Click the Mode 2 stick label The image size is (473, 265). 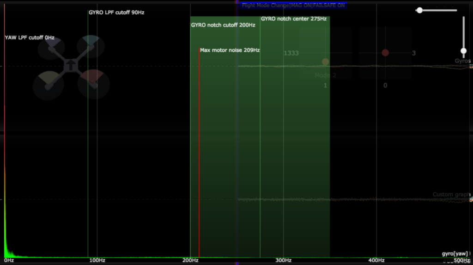pos(325,75)
